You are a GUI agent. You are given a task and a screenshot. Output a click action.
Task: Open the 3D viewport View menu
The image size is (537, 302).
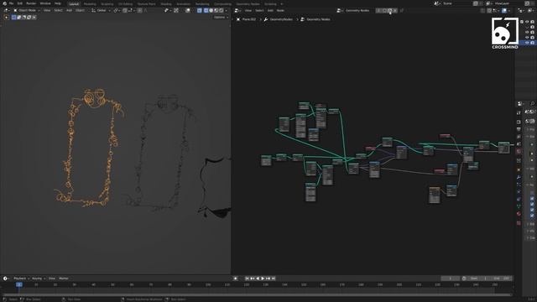pos(47,10)
